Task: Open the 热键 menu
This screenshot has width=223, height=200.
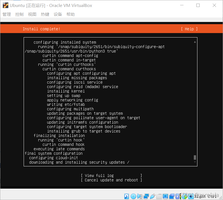Action: pos(45,14)
